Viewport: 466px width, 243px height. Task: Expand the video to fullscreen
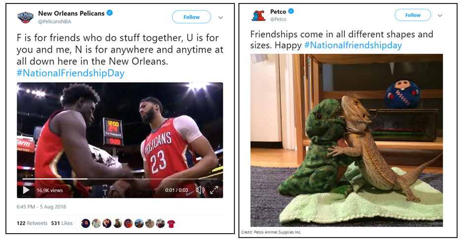(214, 190)
